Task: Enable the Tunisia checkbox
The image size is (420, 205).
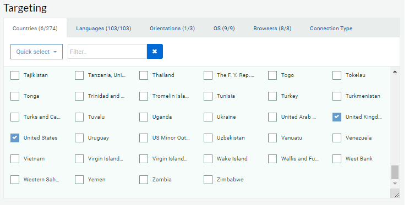Action: (x=208, y=96)
